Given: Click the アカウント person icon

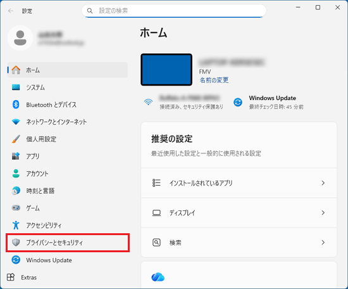Looking at the screenshot, I should coord(16,174).
